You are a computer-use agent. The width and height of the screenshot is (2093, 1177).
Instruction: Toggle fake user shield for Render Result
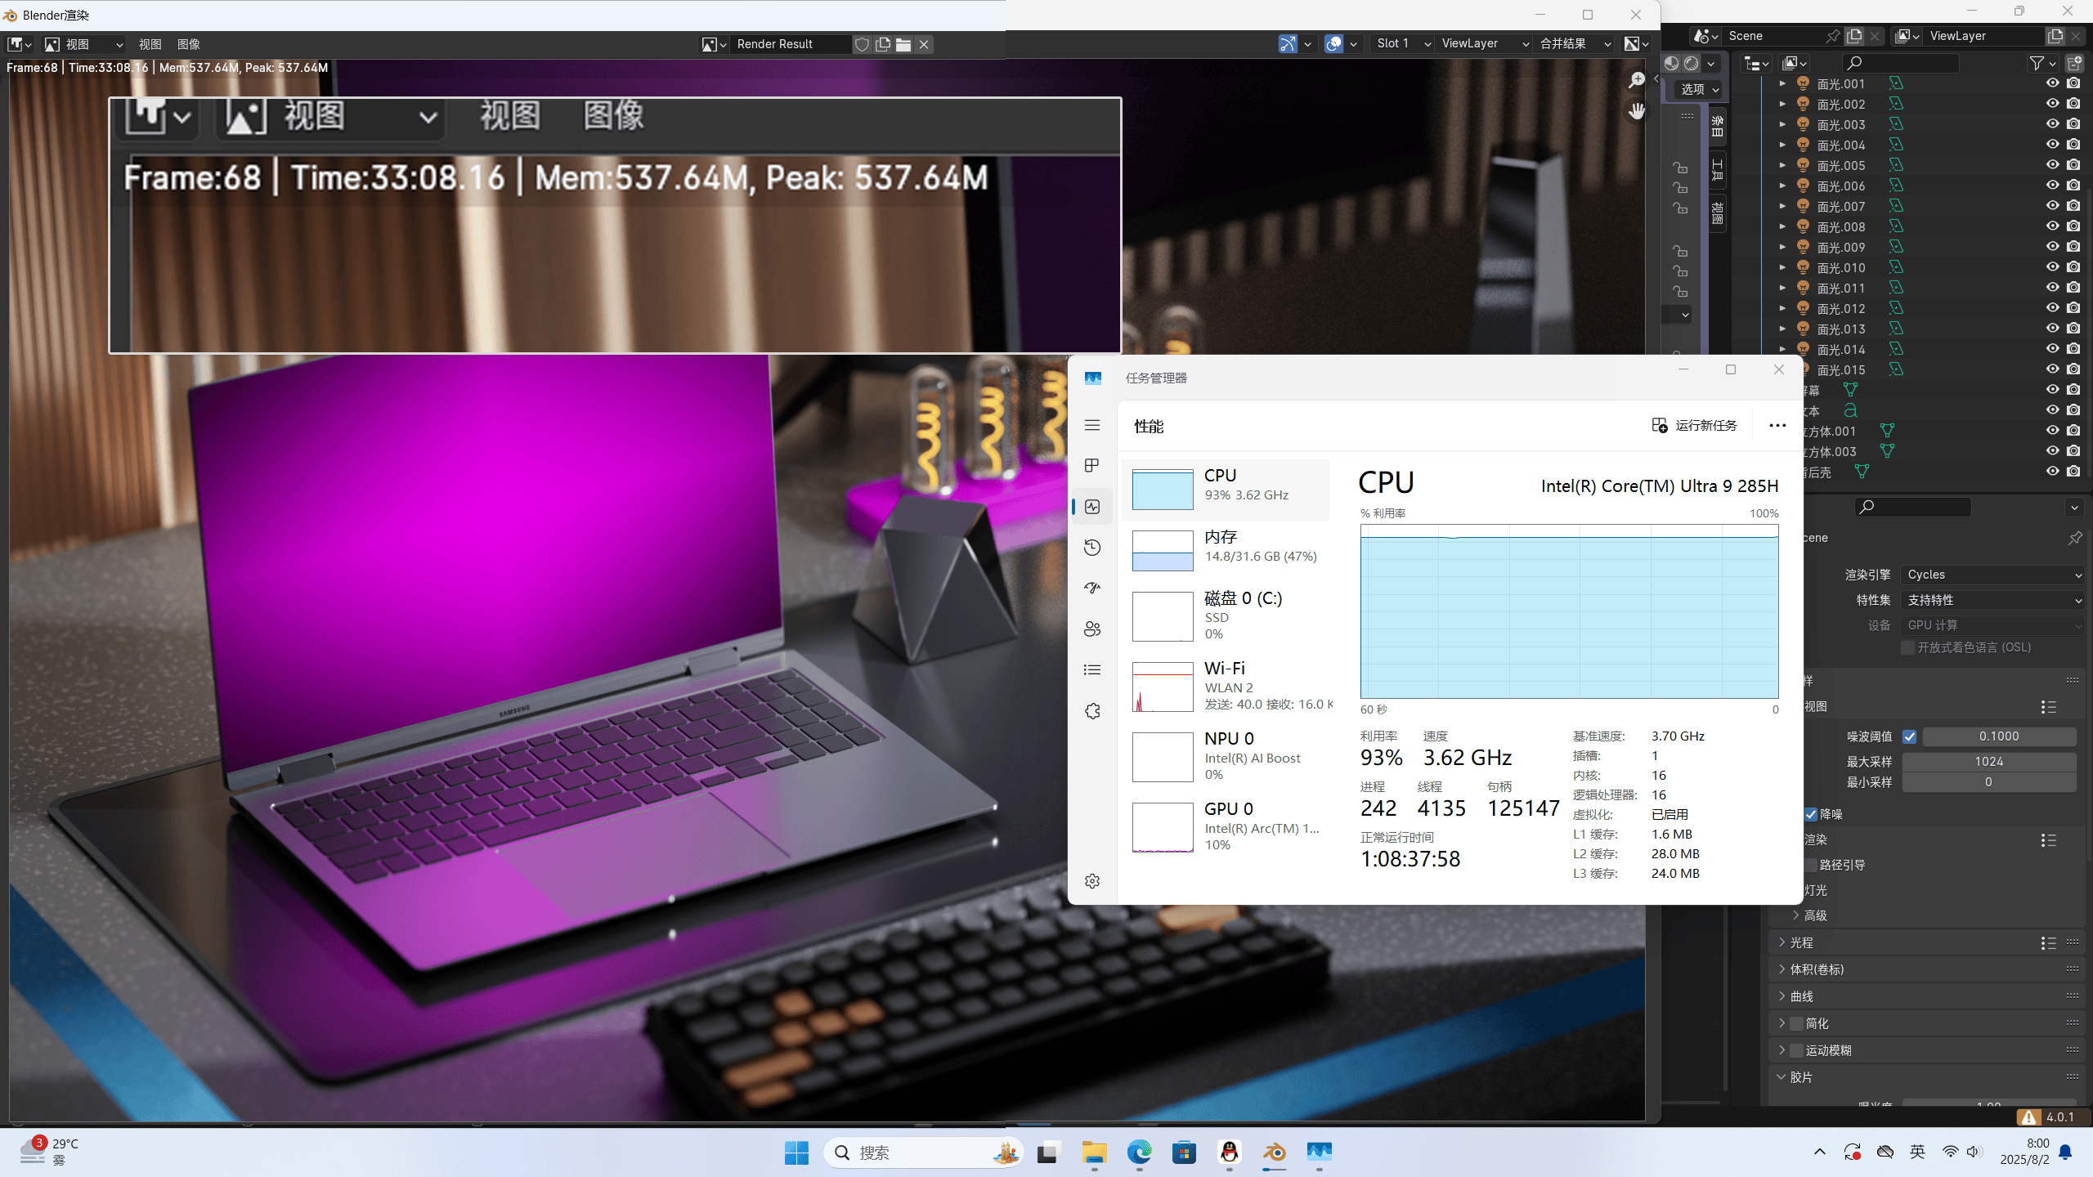coord(862,44)
